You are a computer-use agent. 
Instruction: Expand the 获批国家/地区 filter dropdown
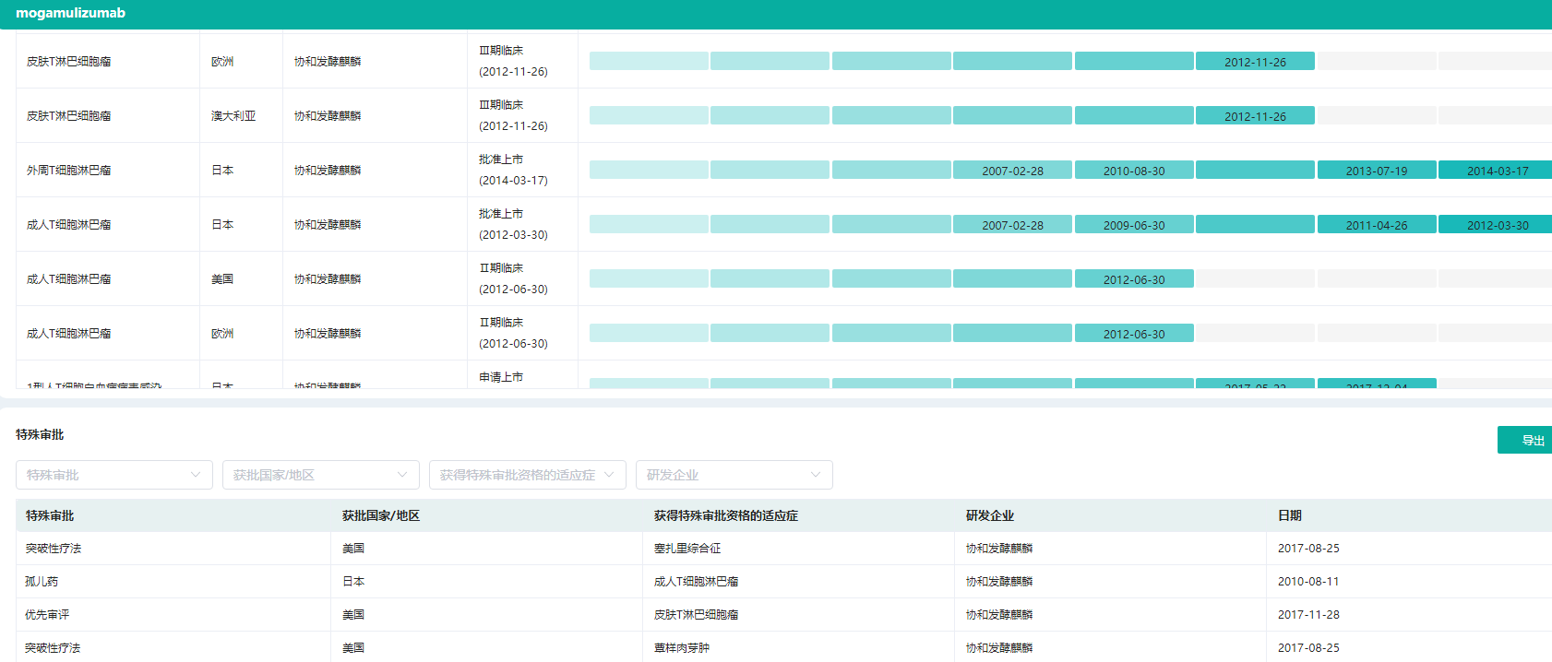pos(320,475)
